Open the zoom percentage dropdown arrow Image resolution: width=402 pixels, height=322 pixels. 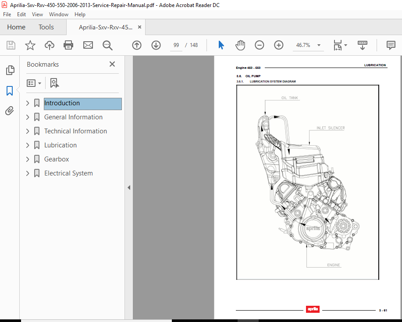(x=319, y=45)
